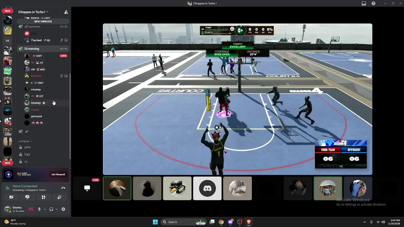Click the live game stream view
Image resolution: width=404 pixels, height=227 pixels.
pyautogui.click(x=237, y=99)
